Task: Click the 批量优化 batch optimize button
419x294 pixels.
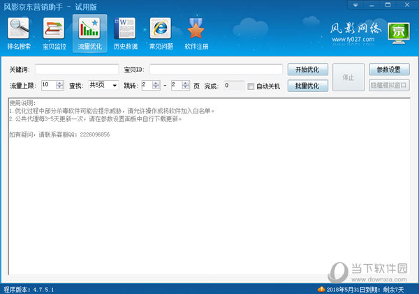Action: click(307, 86)
